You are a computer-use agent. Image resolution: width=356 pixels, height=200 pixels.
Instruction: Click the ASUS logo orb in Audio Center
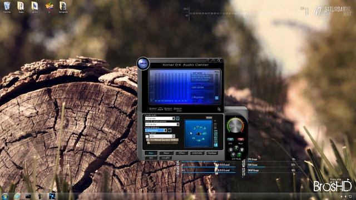(x=143, y=63)
